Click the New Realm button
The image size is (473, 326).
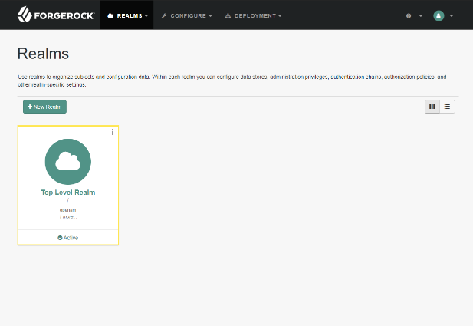tap(44, 107)
